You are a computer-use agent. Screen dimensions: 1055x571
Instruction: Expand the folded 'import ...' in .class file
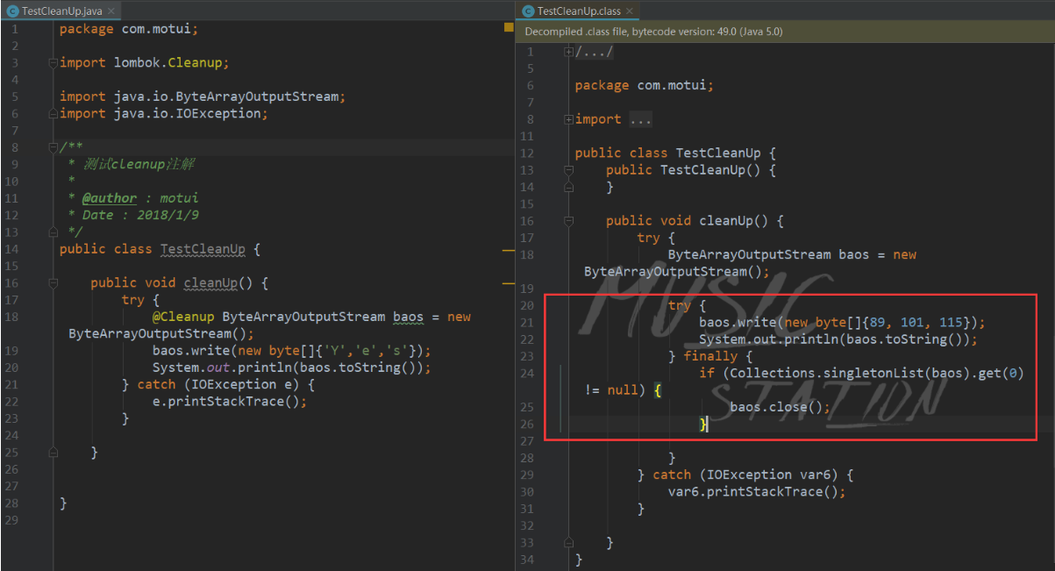568,119
